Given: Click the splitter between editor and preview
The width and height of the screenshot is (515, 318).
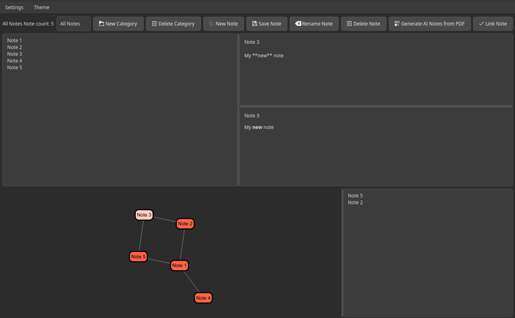Looking at the screenshot, I should click(x=376, y=106).
